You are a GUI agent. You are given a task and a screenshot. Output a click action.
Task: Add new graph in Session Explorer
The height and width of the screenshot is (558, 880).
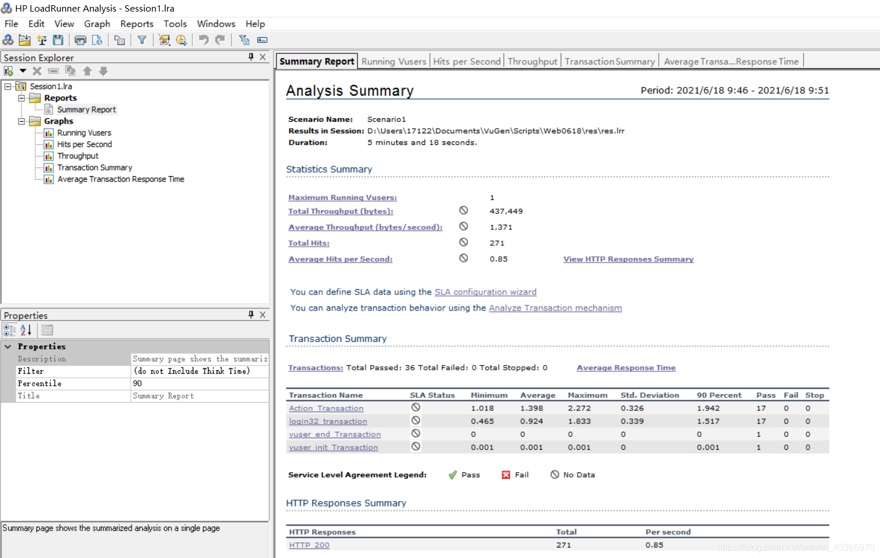(9, 71)
